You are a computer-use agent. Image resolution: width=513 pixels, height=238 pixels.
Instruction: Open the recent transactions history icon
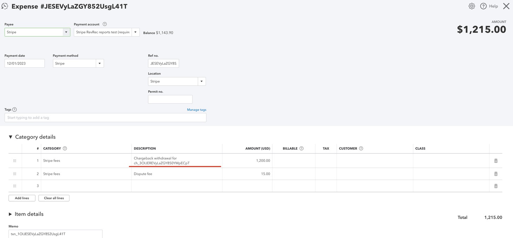(x=5, y=6)
